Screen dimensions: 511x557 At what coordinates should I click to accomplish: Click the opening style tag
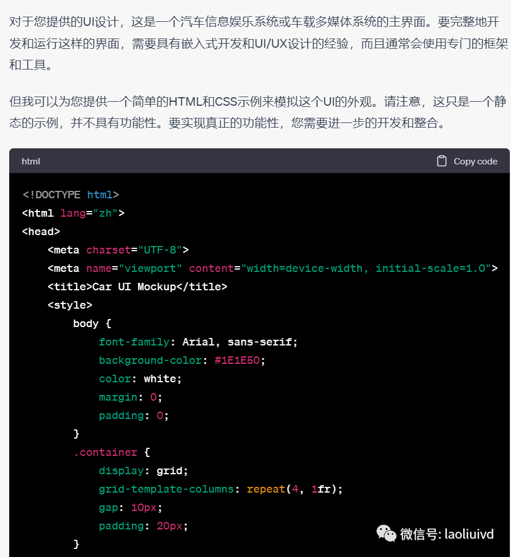coord(70,305)
